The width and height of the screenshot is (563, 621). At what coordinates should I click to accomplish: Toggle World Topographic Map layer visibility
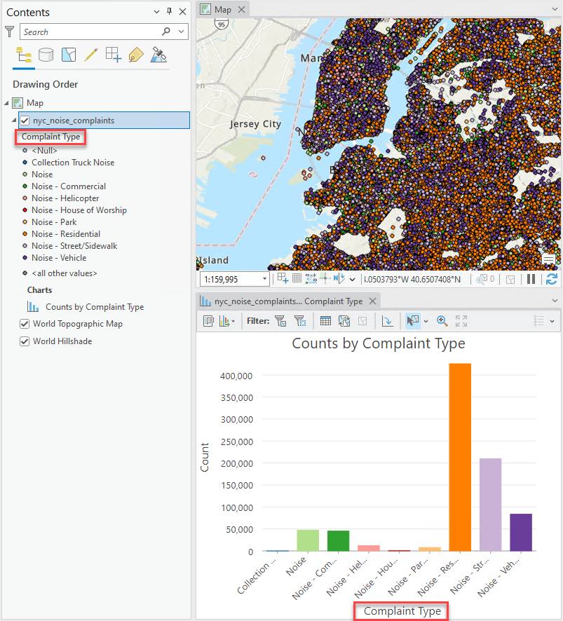(25, 324)
